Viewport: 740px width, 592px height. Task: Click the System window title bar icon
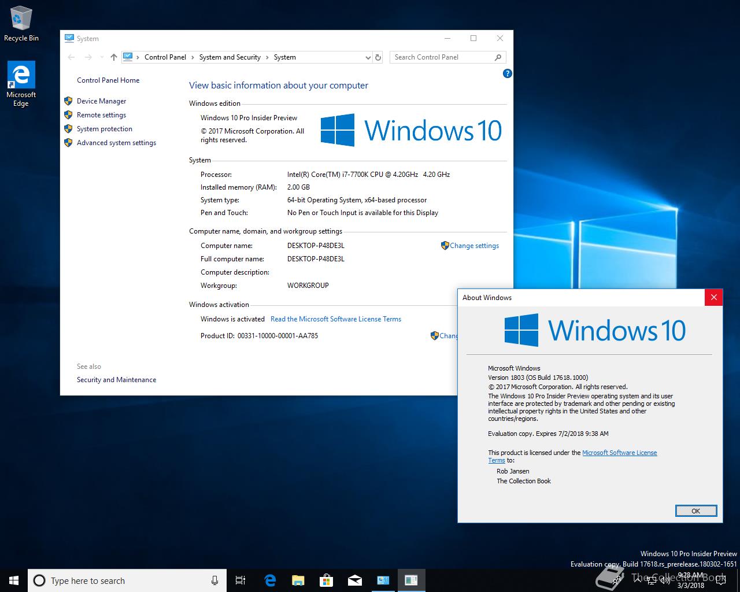pos(69,38)
